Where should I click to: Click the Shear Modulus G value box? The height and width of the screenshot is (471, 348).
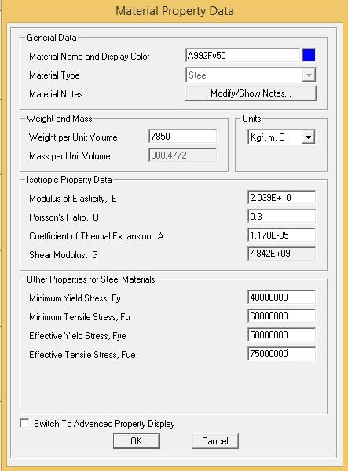(x=281, y=254)
